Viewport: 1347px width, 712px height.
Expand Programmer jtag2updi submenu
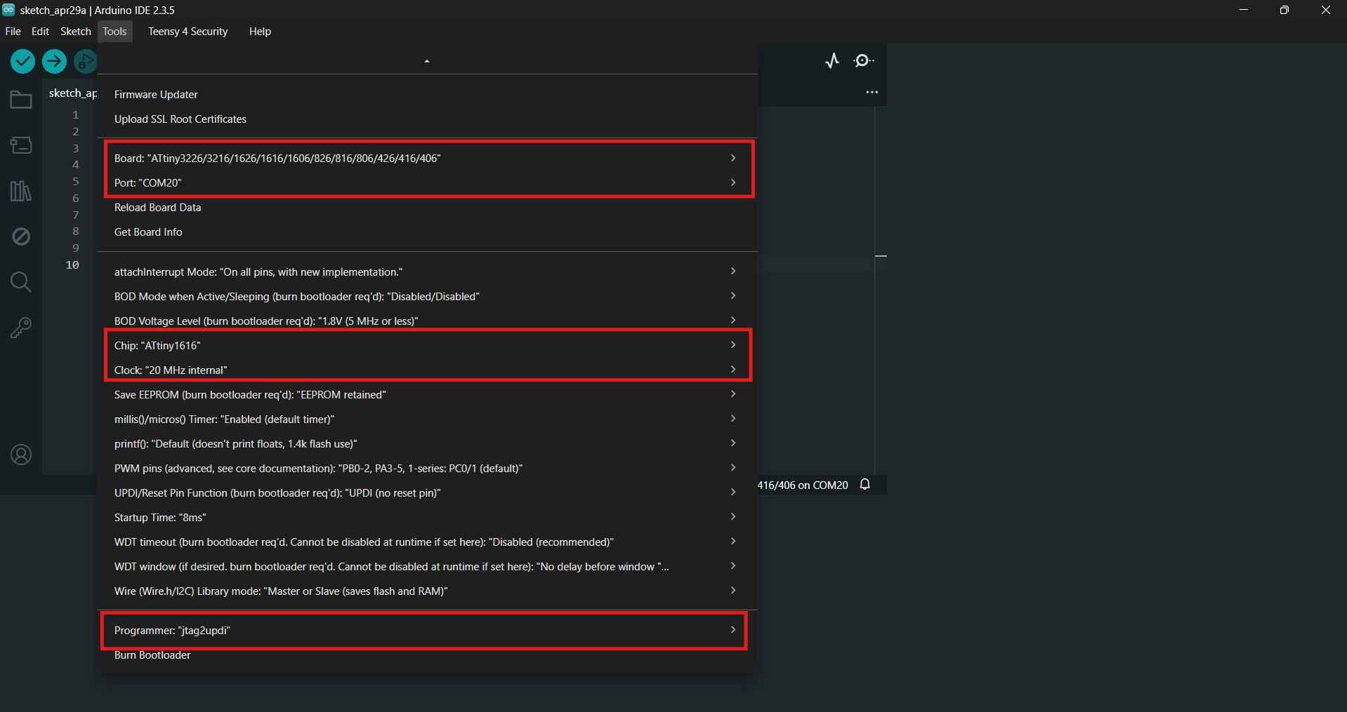pos(427,631)
